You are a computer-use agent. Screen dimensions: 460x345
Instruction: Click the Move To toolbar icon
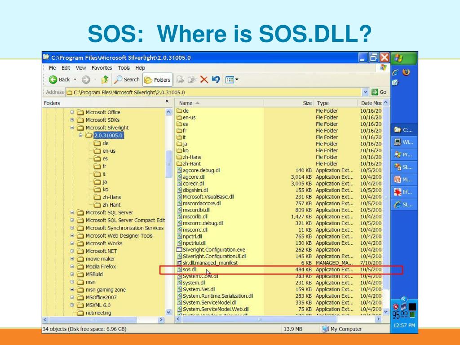pyautogui.click(x=181, y=80)
